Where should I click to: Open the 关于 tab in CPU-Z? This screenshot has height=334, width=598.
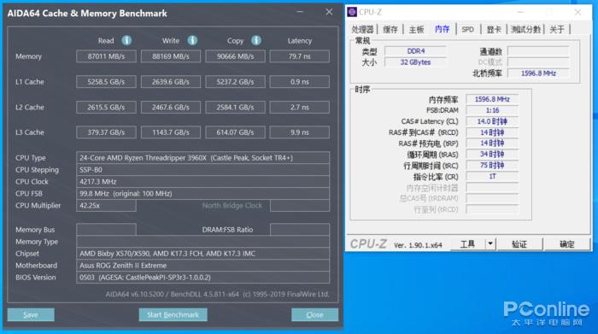coord(557,29)
